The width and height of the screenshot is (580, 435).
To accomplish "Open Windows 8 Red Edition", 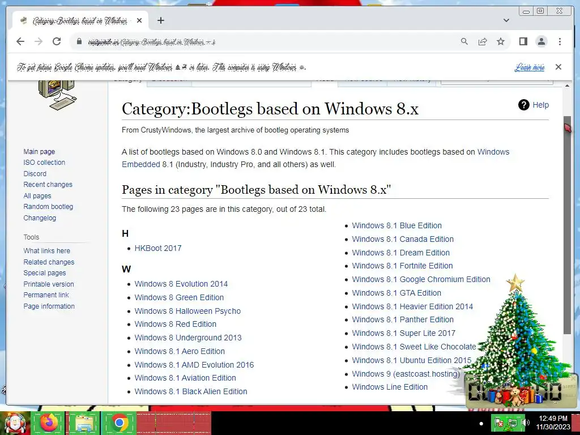I will pyautogui.click(x=176, y=324).
